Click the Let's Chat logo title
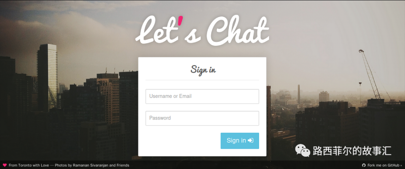 202,30
